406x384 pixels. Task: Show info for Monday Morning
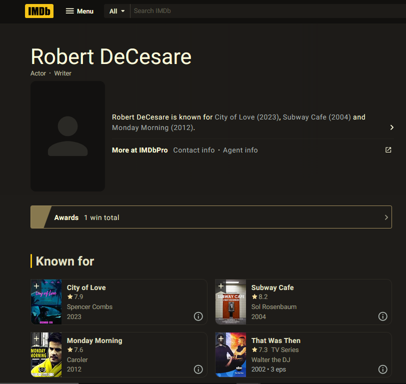coord(198,369)
